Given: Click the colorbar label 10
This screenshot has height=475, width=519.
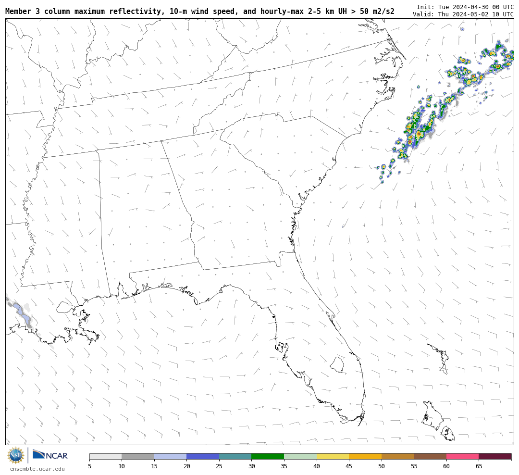Looking at the screenshot, I should (122, 466).
